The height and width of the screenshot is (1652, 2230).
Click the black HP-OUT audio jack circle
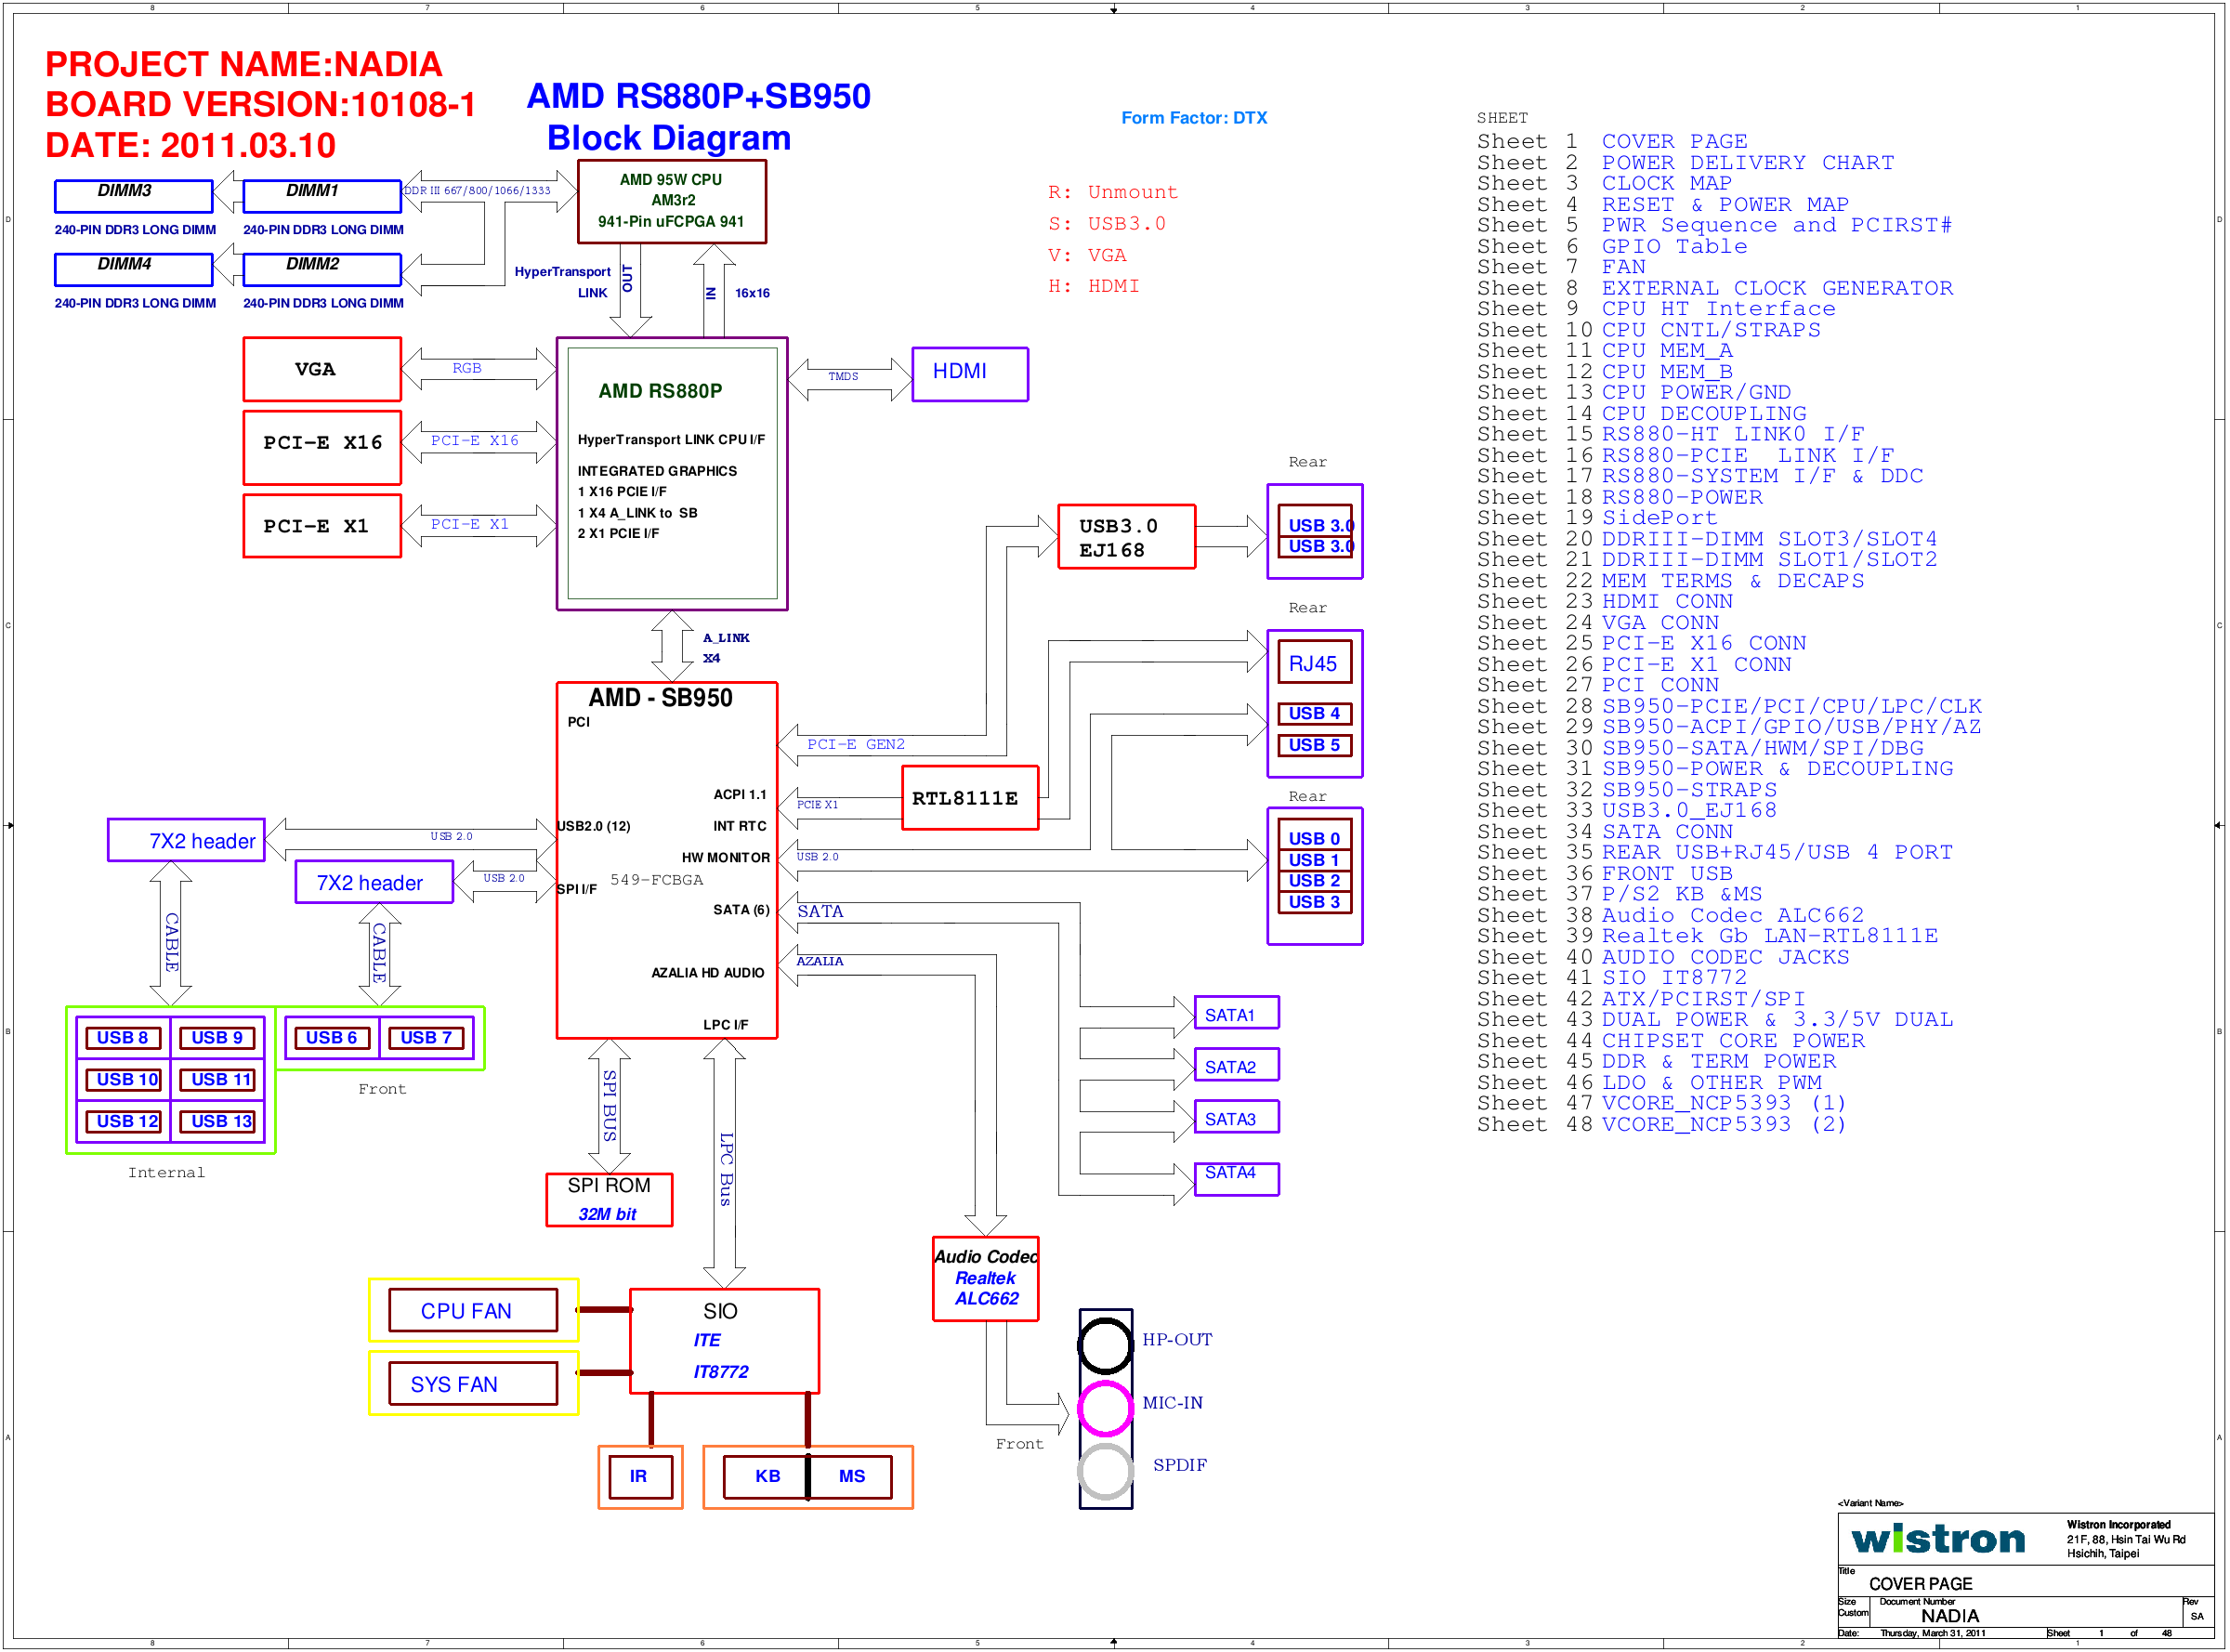1105,1345
